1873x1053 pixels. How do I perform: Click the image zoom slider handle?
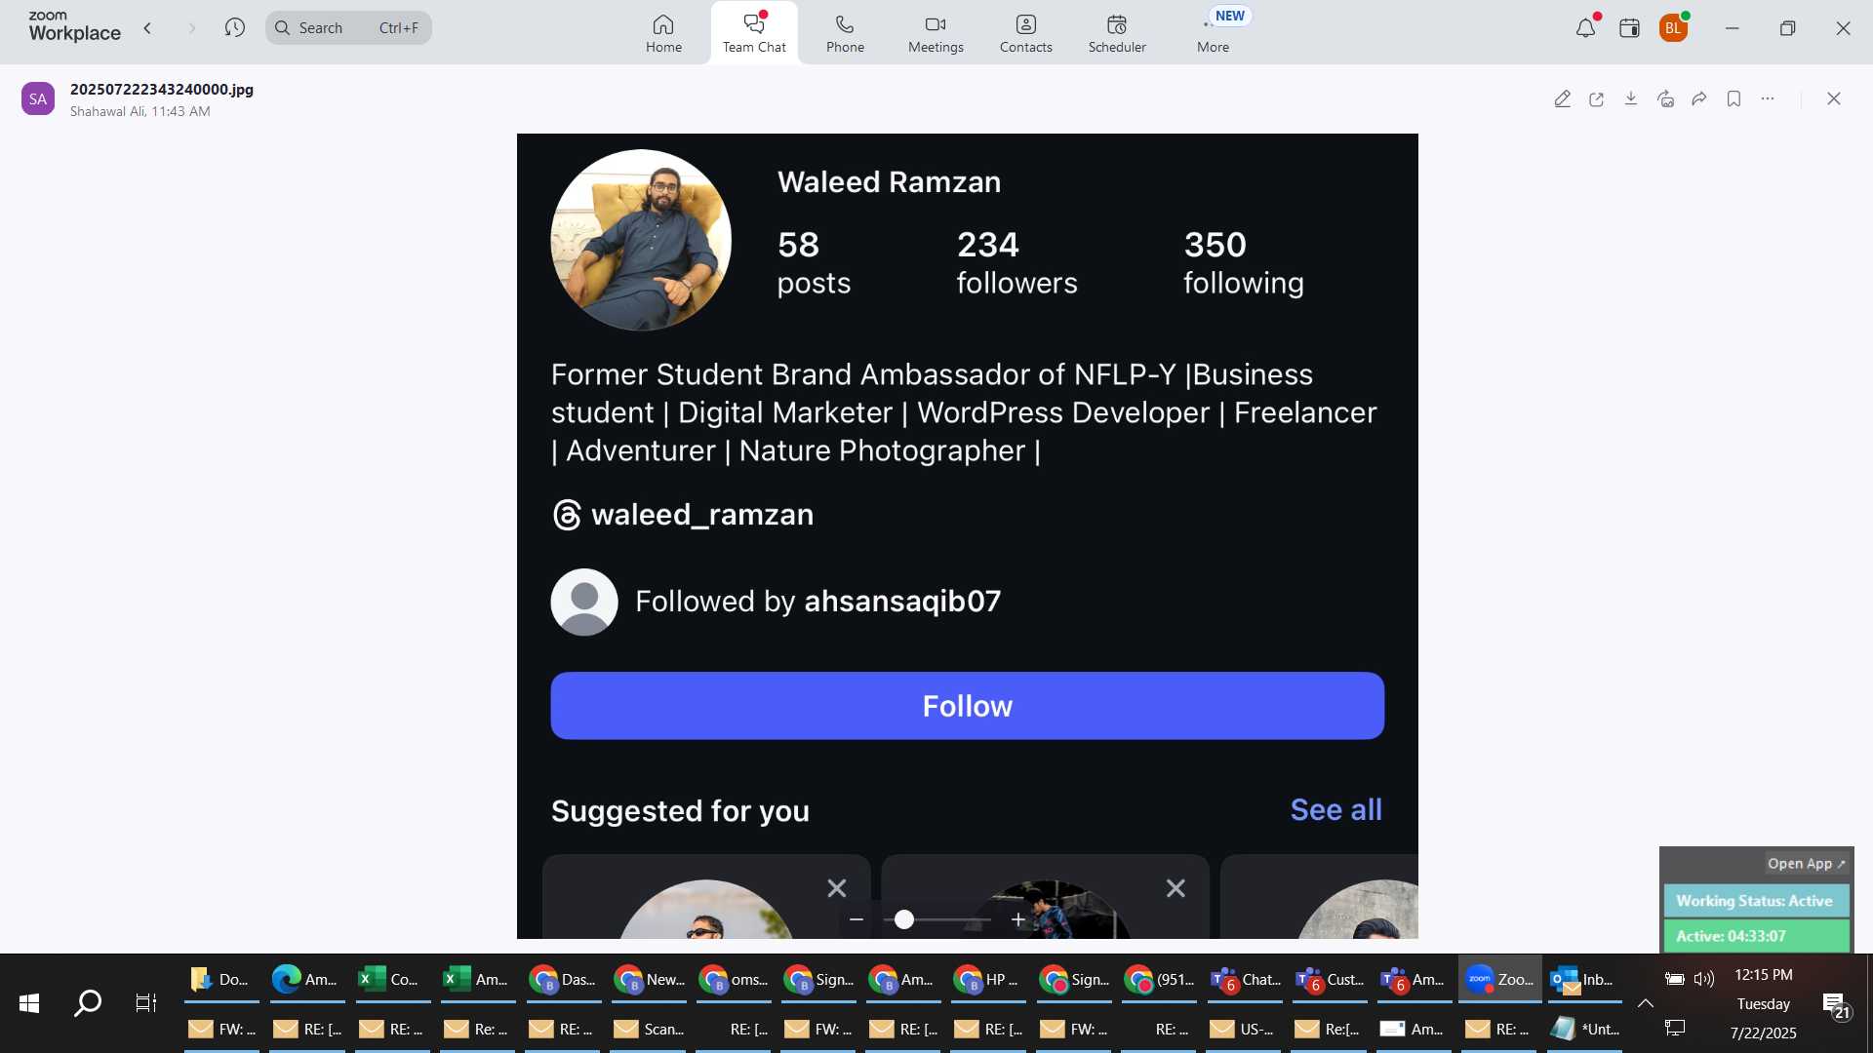tap(904, 919)
